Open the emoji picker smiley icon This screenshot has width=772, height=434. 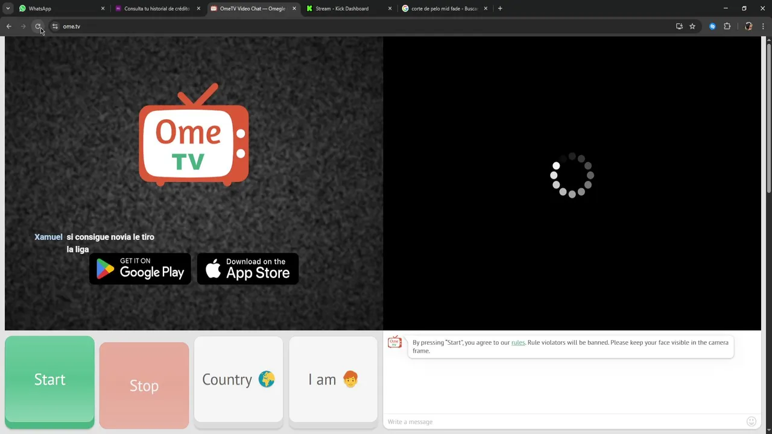point(751,421)
